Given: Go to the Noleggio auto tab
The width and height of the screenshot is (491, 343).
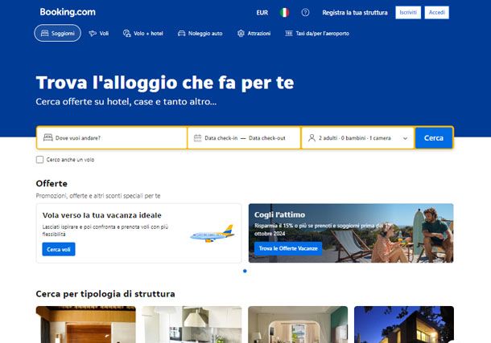Looking at the screenshot, I should click(200, 34).
